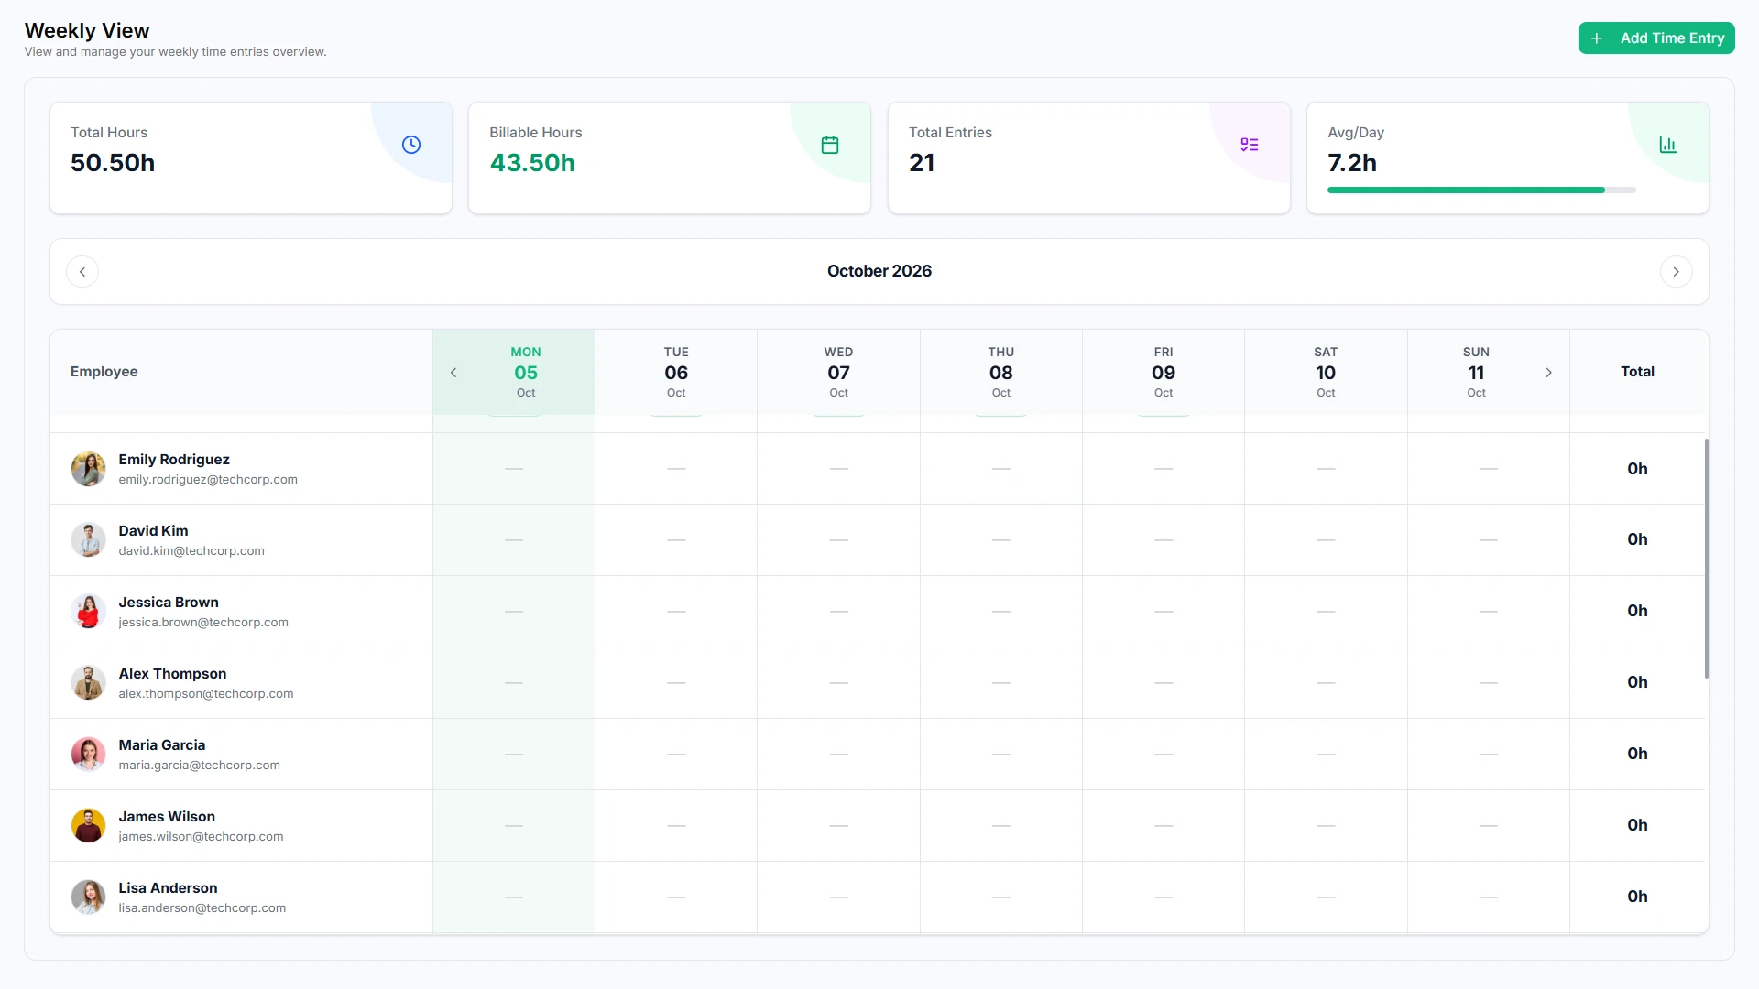Click the October 2026 month label
Image resolution: width=1759 pixels, height=989 pixels.
pos(879,271)
